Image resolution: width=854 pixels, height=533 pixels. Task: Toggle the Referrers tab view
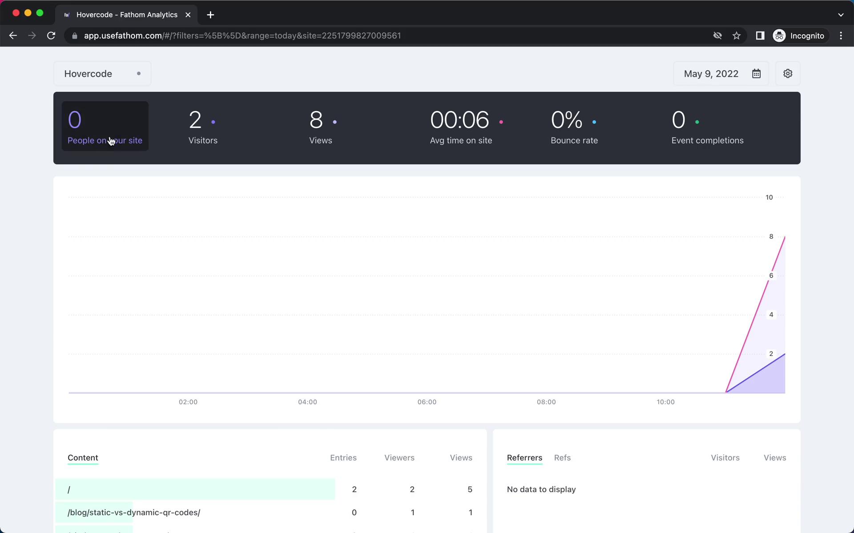524,457
